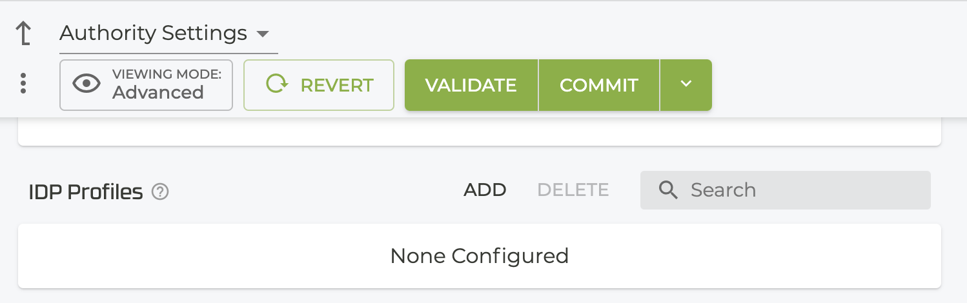This screenshot has height=303, width=967.
Task: Click the magnifying glass search icon
Action: [x=668, y=190]
